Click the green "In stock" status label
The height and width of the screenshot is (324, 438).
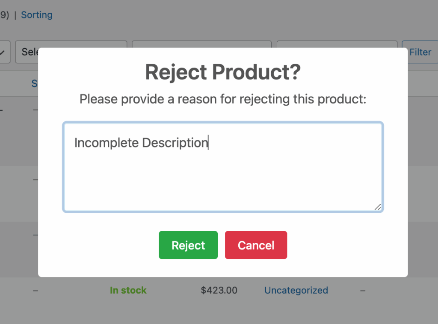tap(128, 290)
